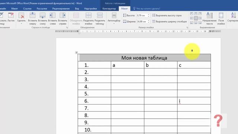The height and width of the screenshot is (134, 238).
Task: Align cell text bottom center
Action: point(196,23)
